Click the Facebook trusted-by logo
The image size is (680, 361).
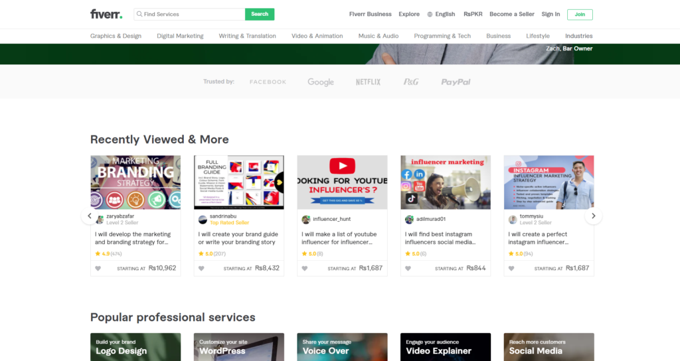[x=268, y=82]
